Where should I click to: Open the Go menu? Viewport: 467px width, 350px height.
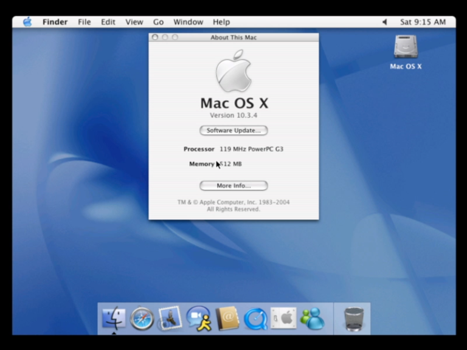coord(158,22)
